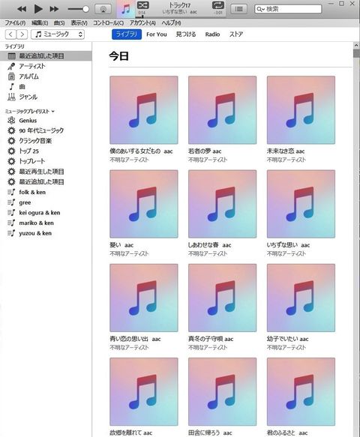
Task: Click the vertical scrollbar up arrow
Action: (x=356, y=45)
